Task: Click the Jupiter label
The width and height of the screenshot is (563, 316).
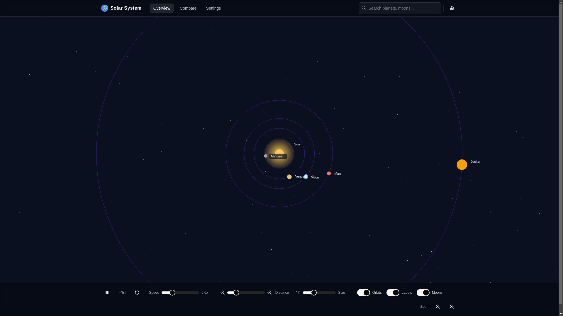Action: coord(476,162)
